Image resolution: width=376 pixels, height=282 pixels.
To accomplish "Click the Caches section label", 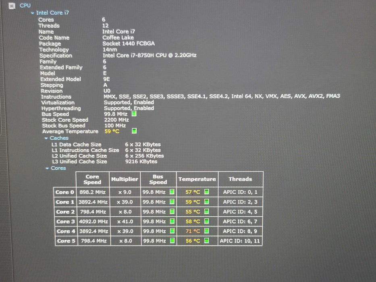I will pos(59,138).
